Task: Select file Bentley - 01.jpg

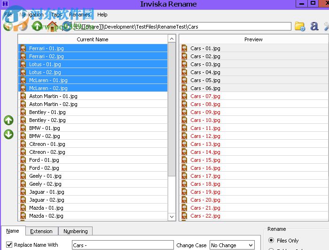Action: click(93, 112)
